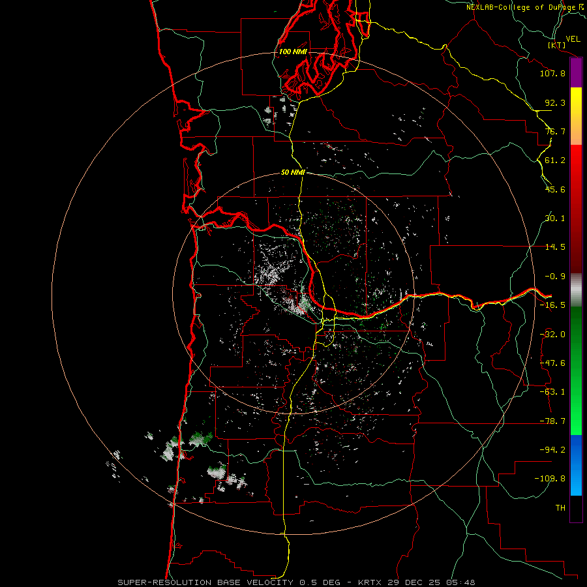Click the '[KT]' units label

pyautogui.click(x=557, y=45)
